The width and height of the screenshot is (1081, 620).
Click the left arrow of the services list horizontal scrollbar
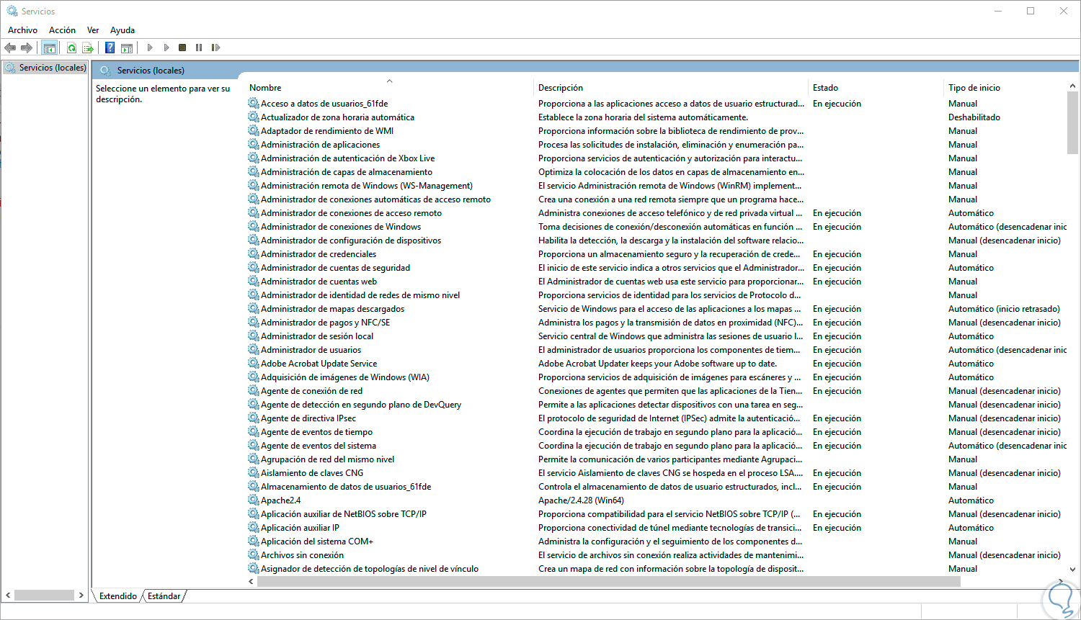click(252, 581)
